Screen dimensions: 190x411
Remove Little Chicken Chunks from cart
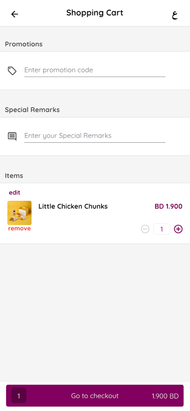click(20, 229)
